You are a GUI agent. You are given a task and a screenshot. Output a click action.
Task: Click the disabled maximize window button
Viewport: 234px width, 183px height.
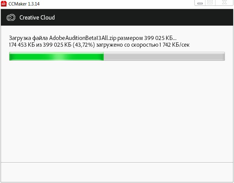tap(210, 2)
